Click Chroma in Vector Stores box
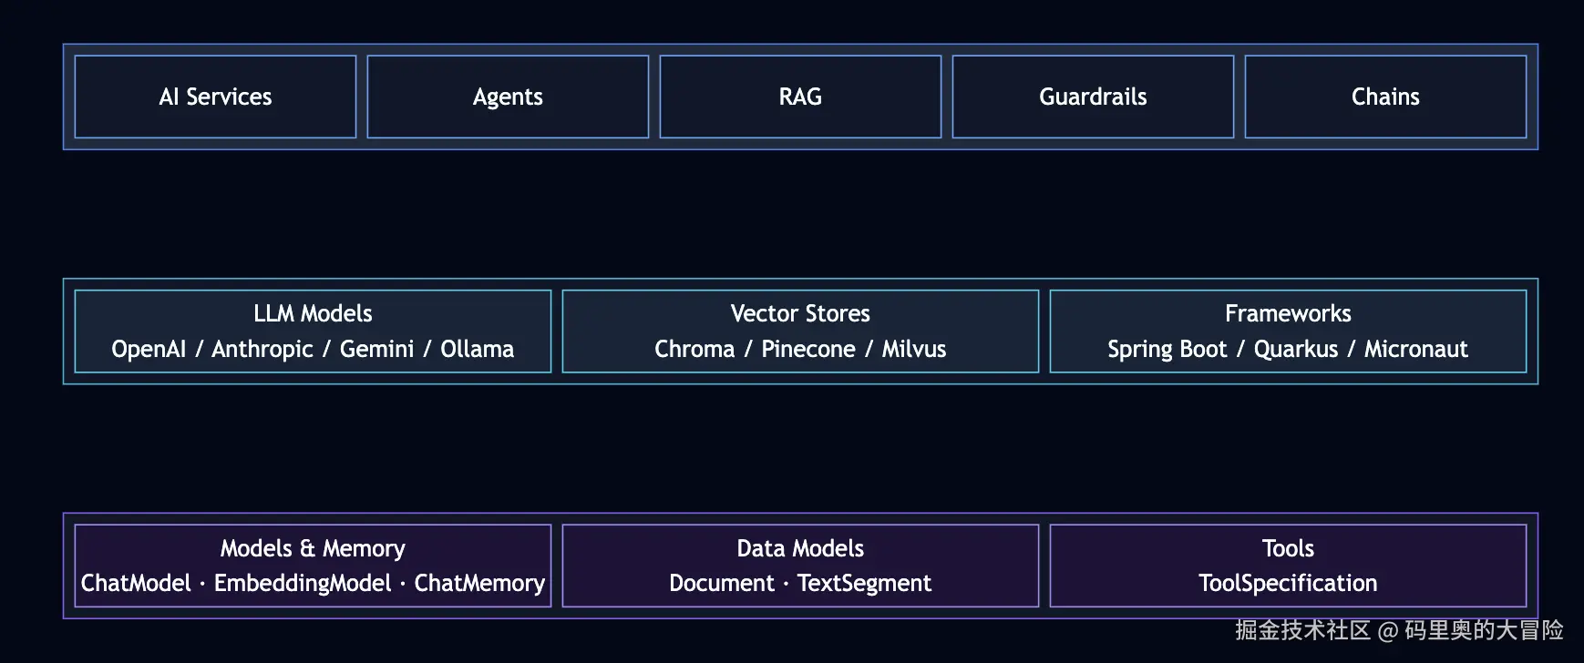The height and width of the screenshot is (663, 1584). (x=694, y=349)
